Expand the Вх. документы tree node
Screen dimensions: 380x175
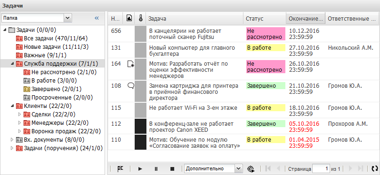[x=12, y=140]
